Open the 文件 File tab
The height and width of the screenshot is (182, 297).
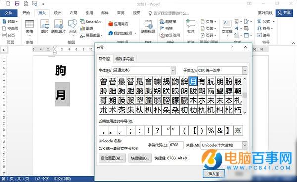coord(9,13)
